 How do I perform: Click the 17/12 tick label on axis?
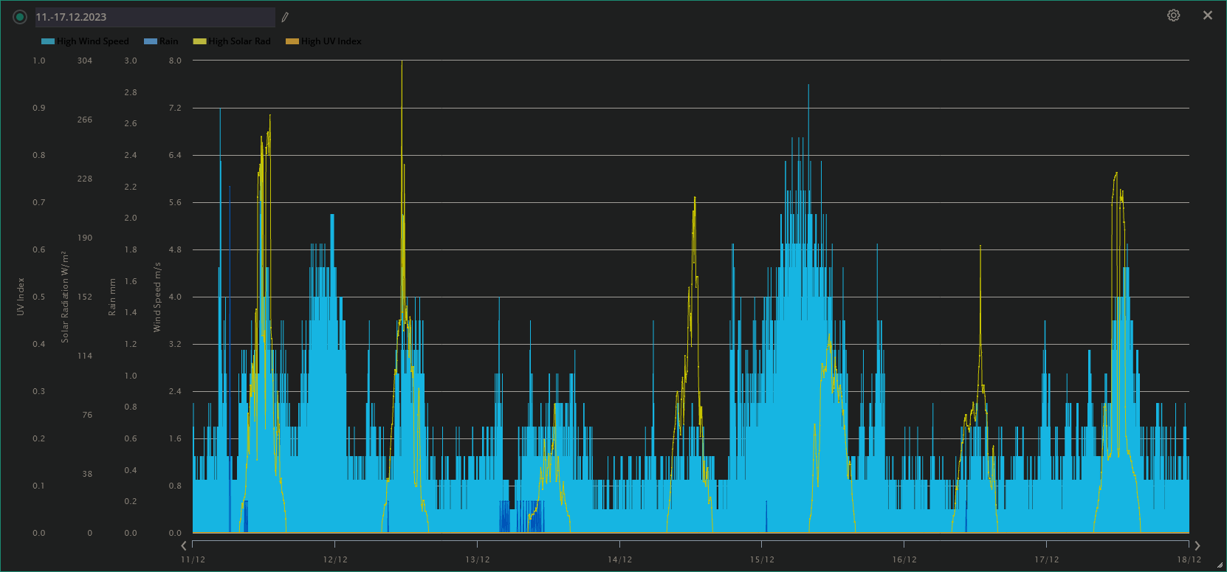click(1046, 559)
